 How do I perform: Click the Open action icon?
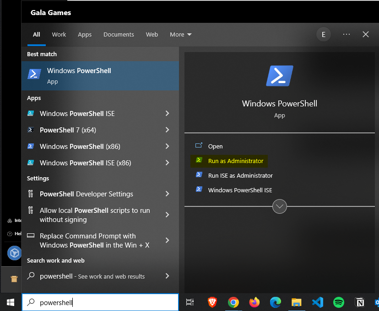[x=199, y=145]
